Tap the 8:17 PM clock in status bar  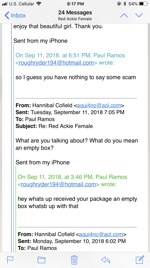point(75,4)
